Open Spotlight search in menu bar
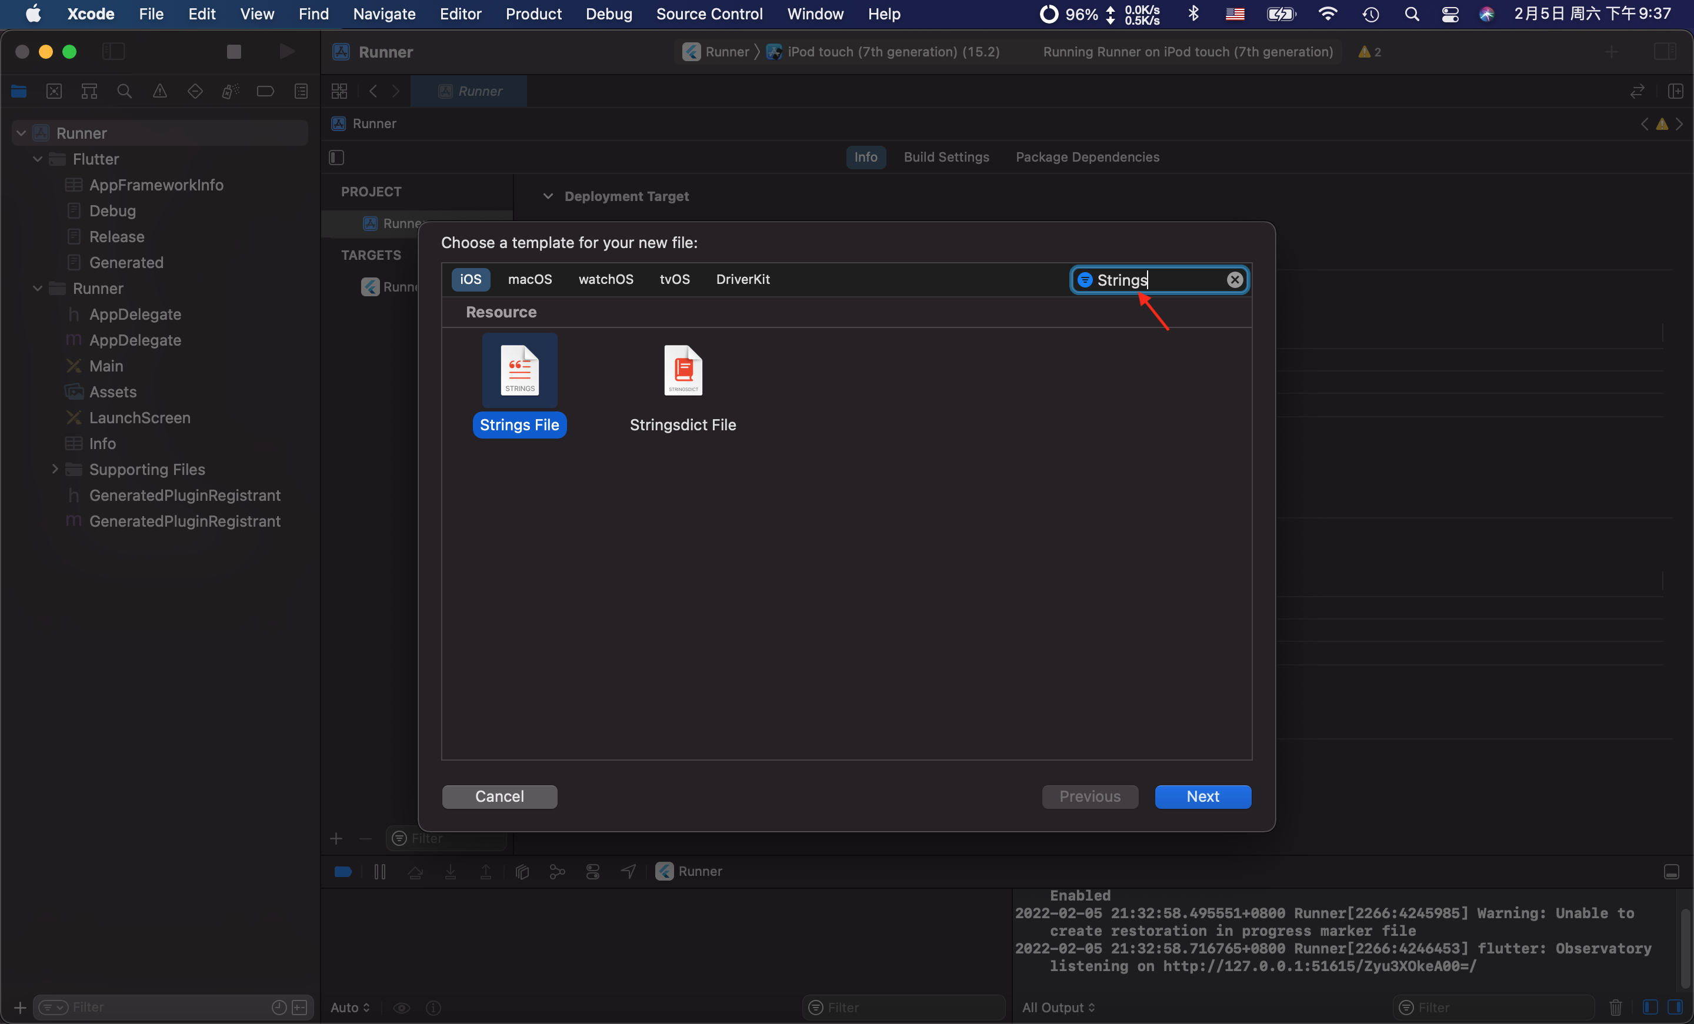 (x=1412, y=14)
